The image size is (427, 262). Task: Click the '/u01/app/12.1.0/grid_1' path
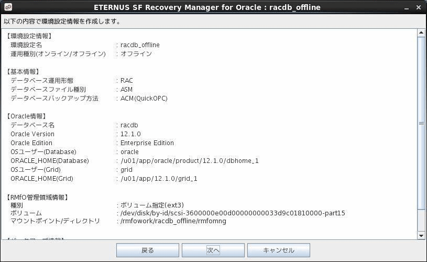[x=159, y=179]
